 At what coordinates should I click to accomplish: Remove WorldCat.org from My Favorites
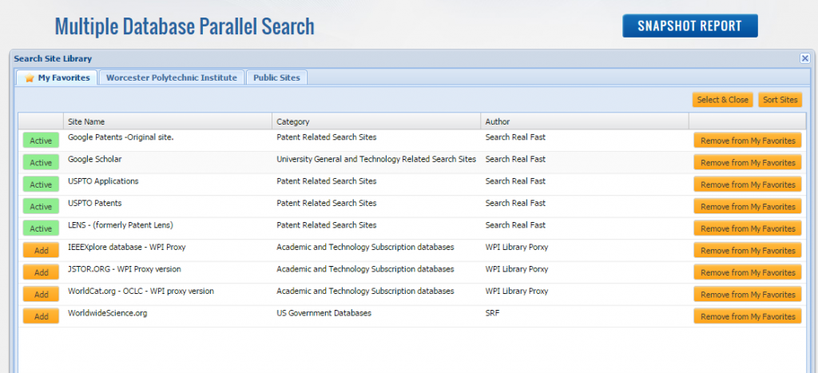(x=748, y=294)
